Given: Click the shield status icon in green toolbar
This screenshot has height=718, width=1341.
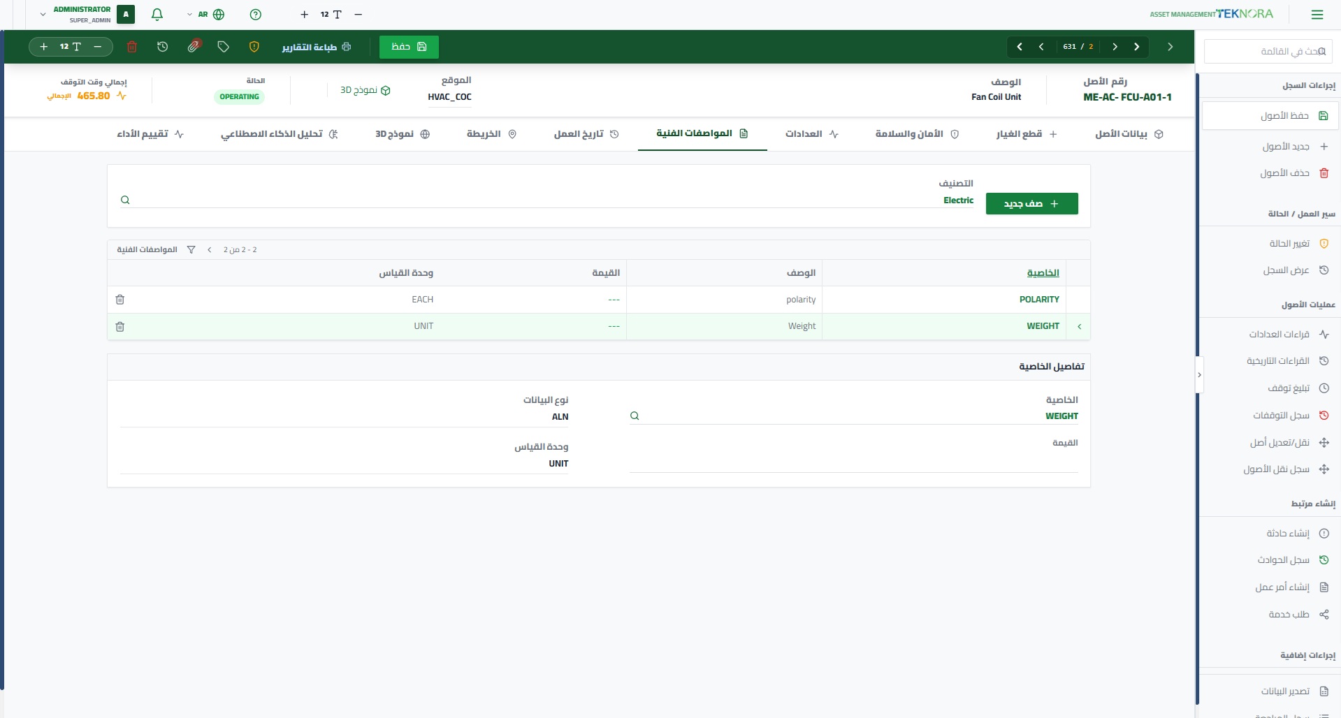Looking at the screenshot, I should (x=254, y=47).
